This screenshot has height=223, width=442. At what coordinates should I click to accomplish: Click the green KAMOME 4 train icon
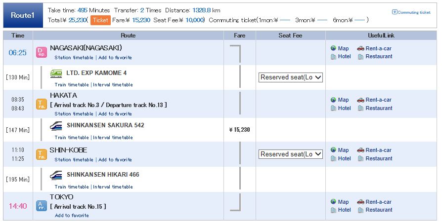pos(56,74)
